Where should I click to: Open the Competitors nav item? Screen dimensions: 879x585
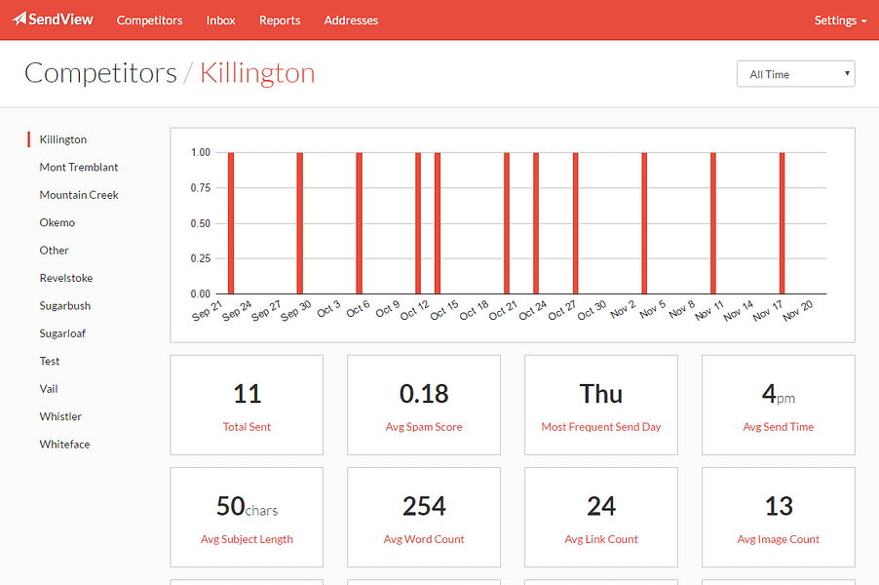click(150, 20)
